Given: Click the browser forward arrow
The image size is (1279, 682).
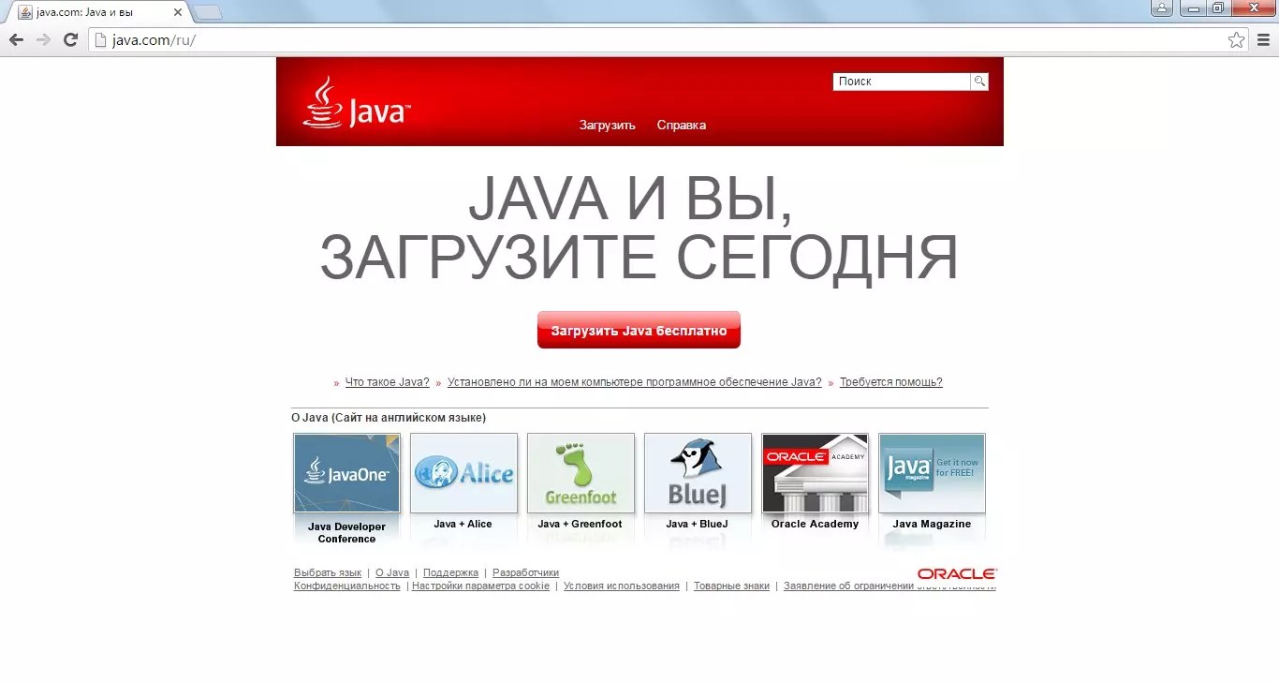Looking at the screenshot, I should 43,39.
